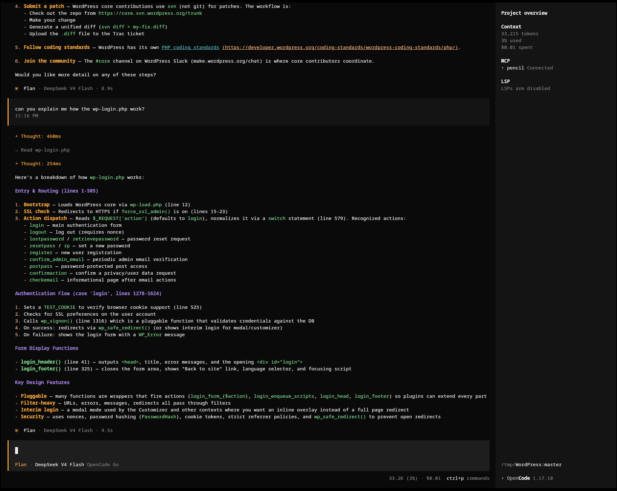Image resolution: width=617 pixels, height=491 pixels.
Task: Select the 'DeepSeek V4 Flash' model in input box
Action: click(60, 465)
